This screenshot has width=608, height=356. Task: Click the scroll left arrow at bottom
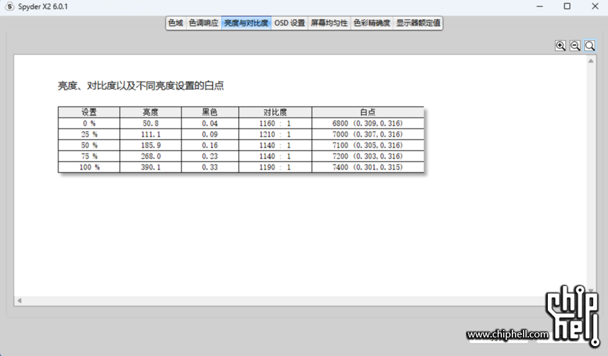click(19, 300)
